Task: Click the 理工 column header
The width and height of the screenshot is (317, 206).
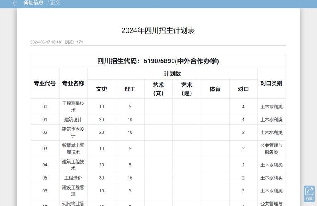Action: pyautogui.click(x=130, y=89)
